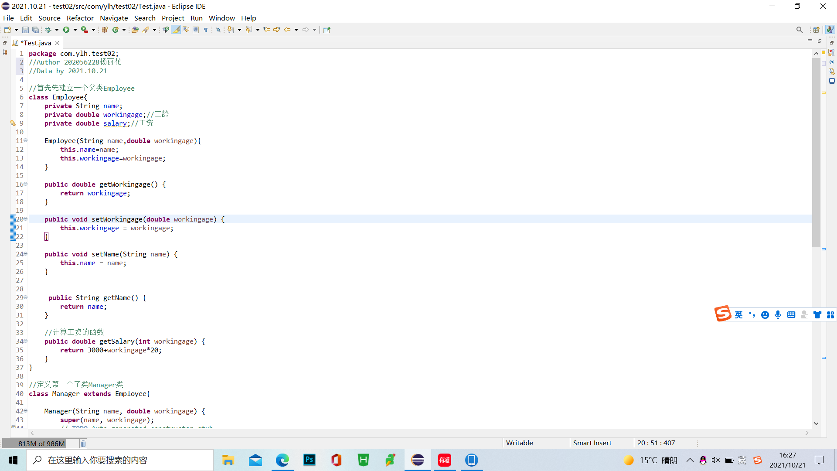Toggle Show Whitespace Characters pilcrow button

(x=206, y=30)
